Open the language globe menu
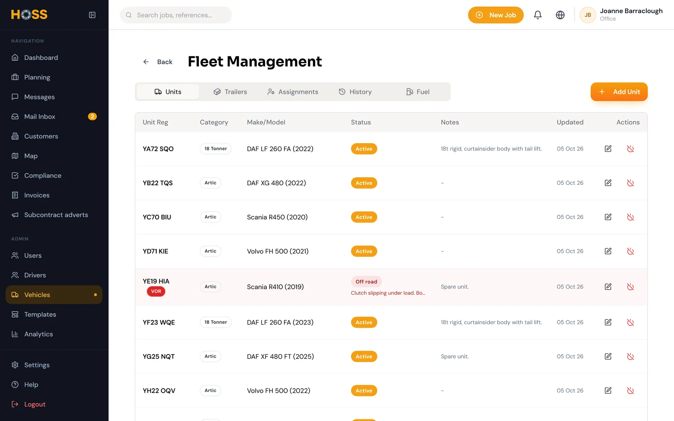 click(x=560, y=15)
